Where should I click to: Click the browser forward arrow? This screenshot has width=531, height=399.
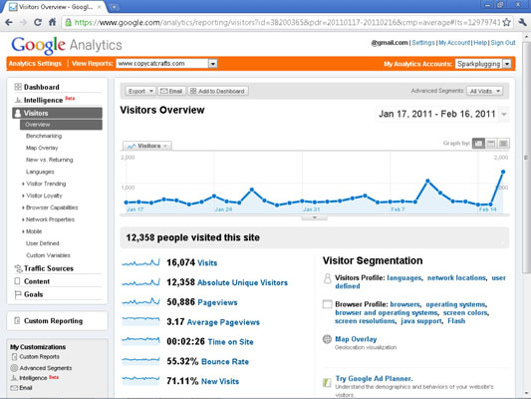click(23, 22)
